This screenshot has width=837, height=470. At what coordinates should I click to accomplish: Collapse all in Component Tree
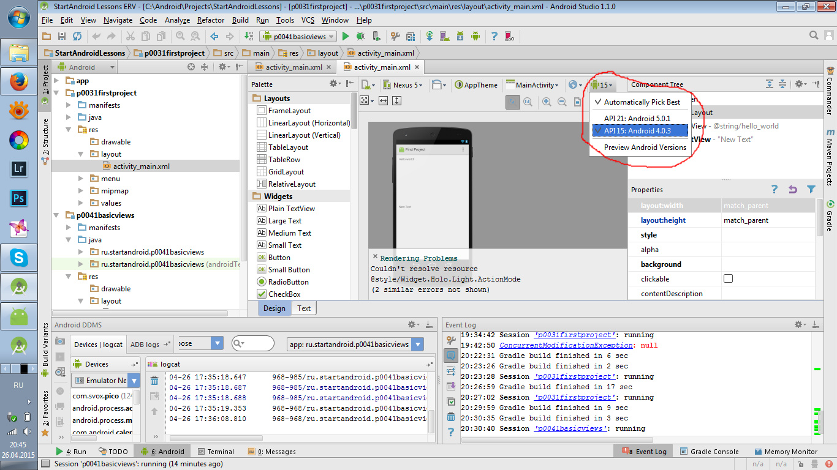tap(782, 84)
